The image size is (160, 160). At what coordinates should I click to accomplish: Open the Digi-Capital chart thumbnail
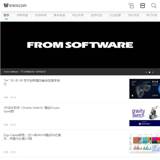coord(144,144)
